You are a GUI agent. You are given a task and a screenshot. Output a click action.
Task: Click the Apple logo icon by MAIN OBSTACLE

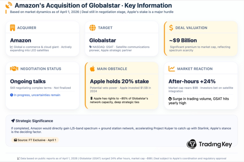point(92,69)
